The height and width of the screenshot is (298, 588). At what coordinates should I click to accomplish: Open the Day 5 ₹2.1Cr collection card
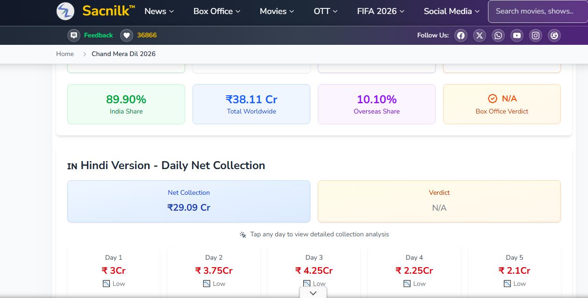(x=514, y=273)
